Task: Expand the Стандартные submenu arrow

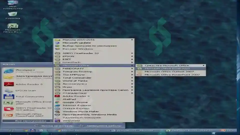Action: tap(132, 93)
